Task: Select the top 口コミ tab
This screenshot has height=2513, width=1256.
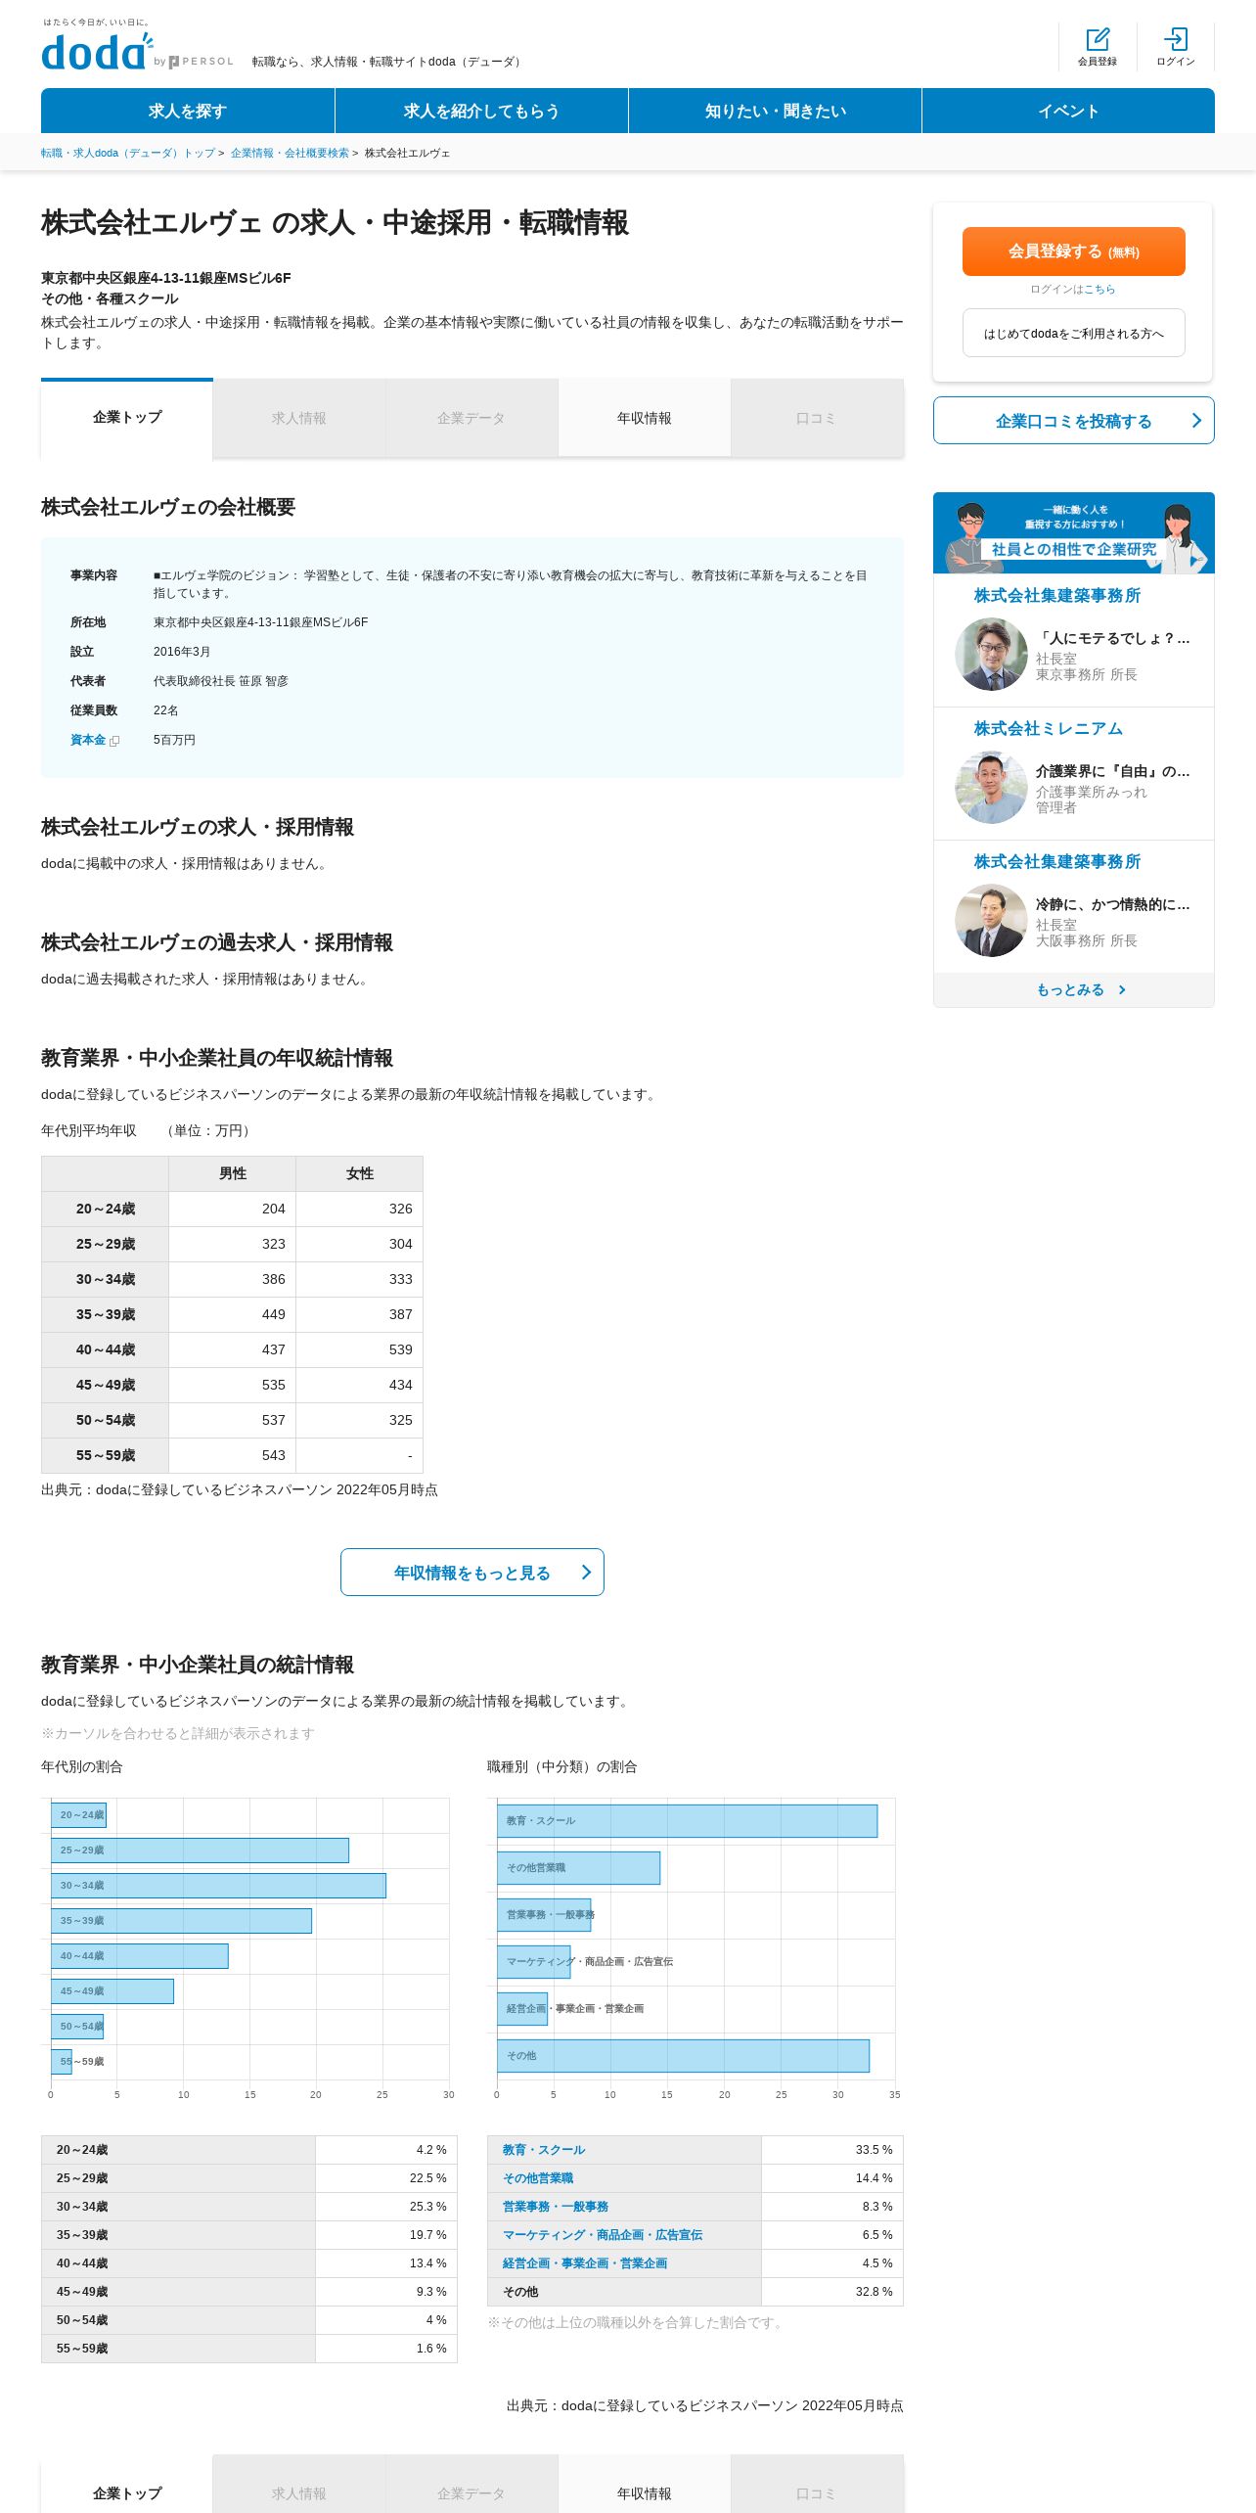Action: coord(816,418)
